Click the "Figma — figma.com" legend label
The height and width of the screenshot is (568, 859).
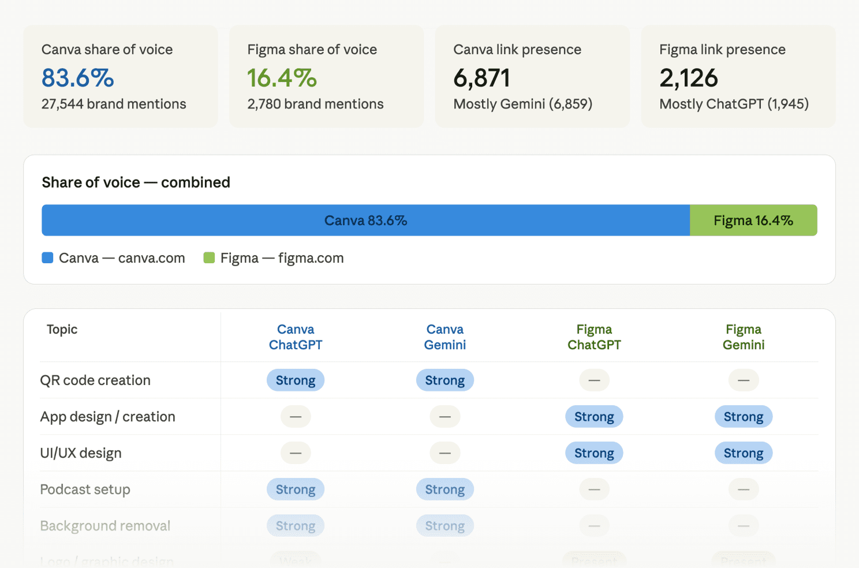282,258
